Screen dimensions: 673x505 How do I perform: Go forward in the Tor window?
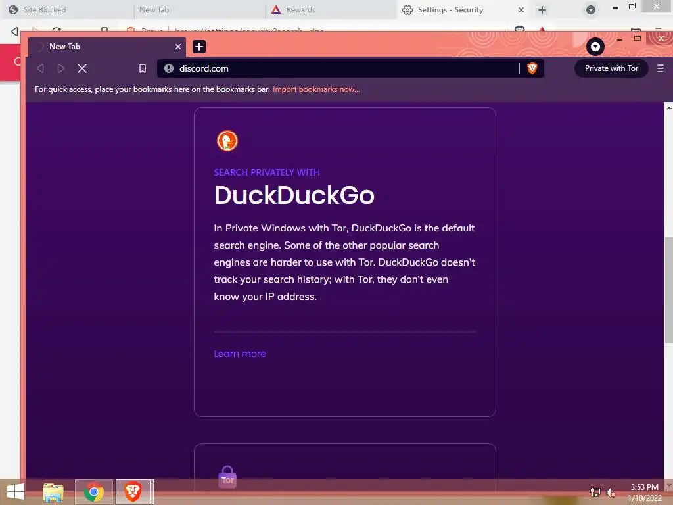click(x=60, y=68)
